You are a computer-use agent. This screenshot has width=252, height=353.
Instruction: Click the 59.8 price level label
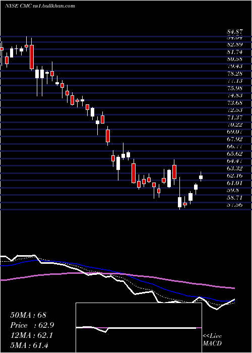pyautogui.click(x=233, y=190)
